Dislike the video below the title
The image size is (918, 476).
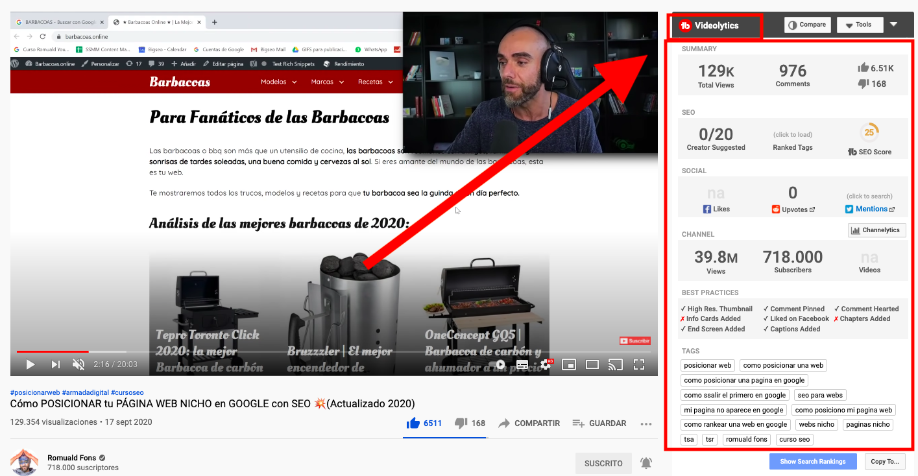tap(470, 423)
